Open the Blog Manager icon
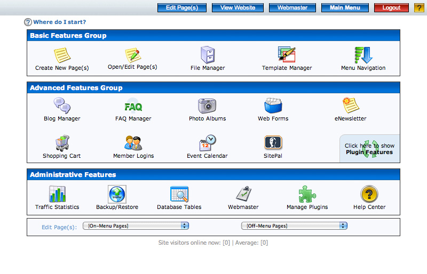Screen dimensions: 427x274 pos(62,106)
